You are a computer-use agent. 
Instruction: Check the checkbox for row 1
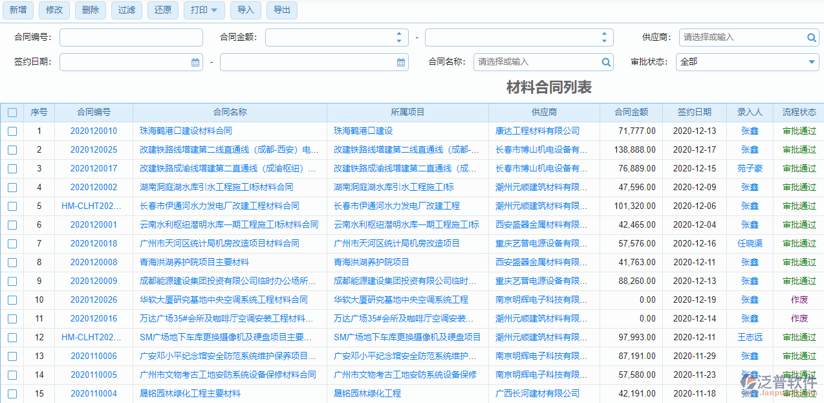coord(12,131)
